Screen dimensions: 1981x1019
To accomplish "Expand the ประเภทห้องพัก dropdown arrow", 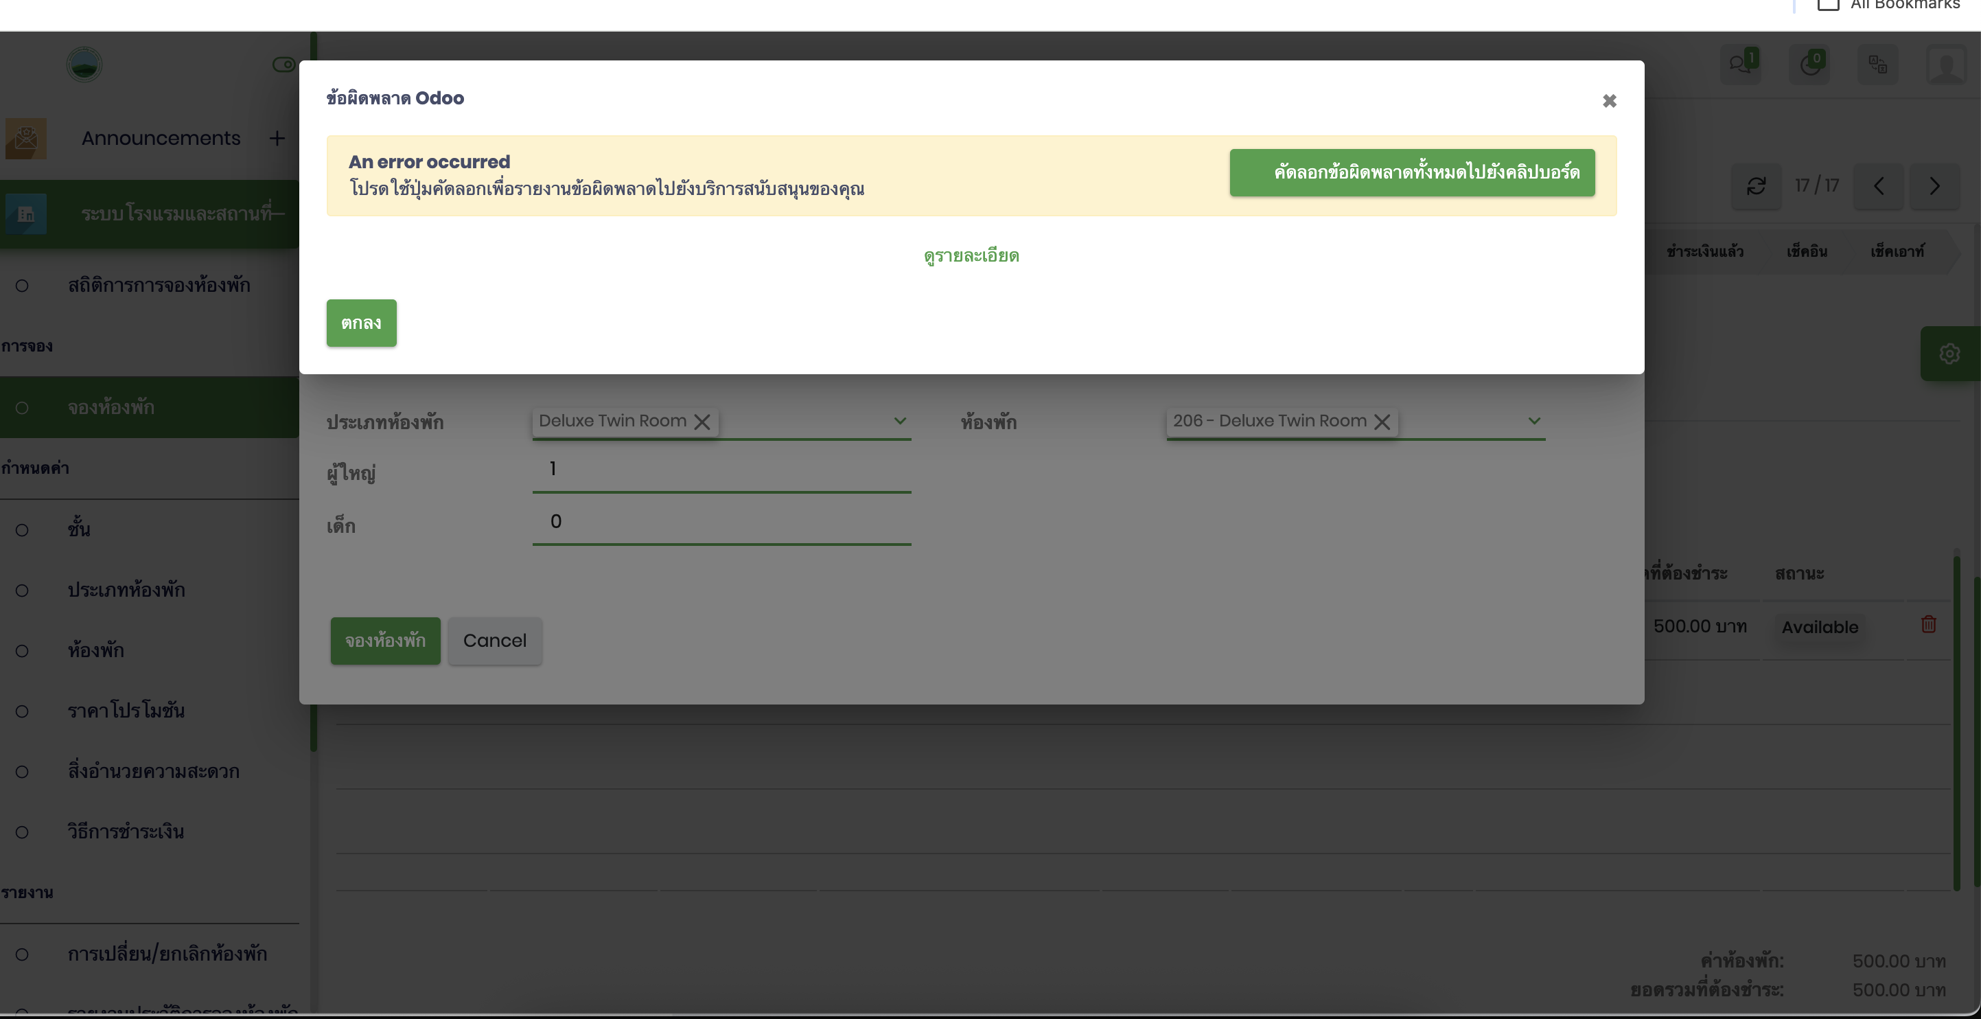I will tap(900, 421).
